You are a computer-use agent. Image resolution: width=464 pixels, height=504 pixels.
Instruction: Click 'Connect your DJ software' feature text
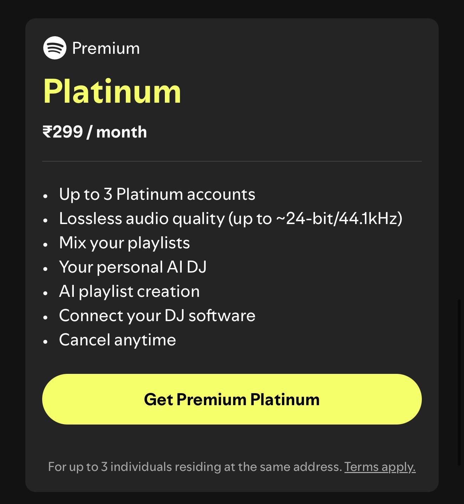pyautogui.click(x=157, y=316)
